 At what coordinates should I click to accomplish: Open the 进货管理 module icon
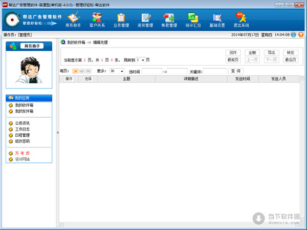(x=145, y=19)
